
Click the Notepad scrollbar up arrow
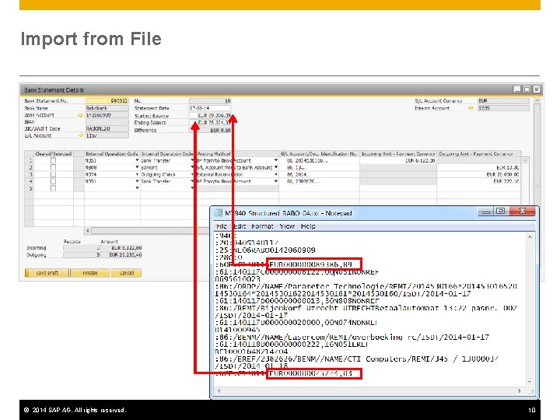pyautogui.click(x=530, y=236)
